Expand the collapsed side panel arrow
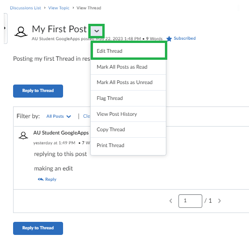Screen dimensions: 249x241 pos(5,28)
